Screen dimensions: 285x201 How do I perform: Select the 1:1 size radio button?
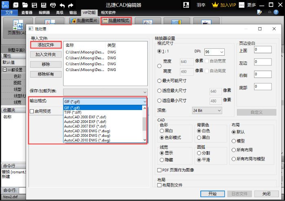(x=160, y=51)
